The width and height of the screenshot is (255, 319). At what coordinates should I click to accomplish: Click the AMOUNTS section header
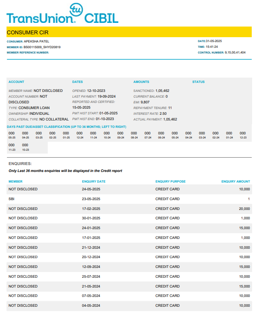point(141,82)
